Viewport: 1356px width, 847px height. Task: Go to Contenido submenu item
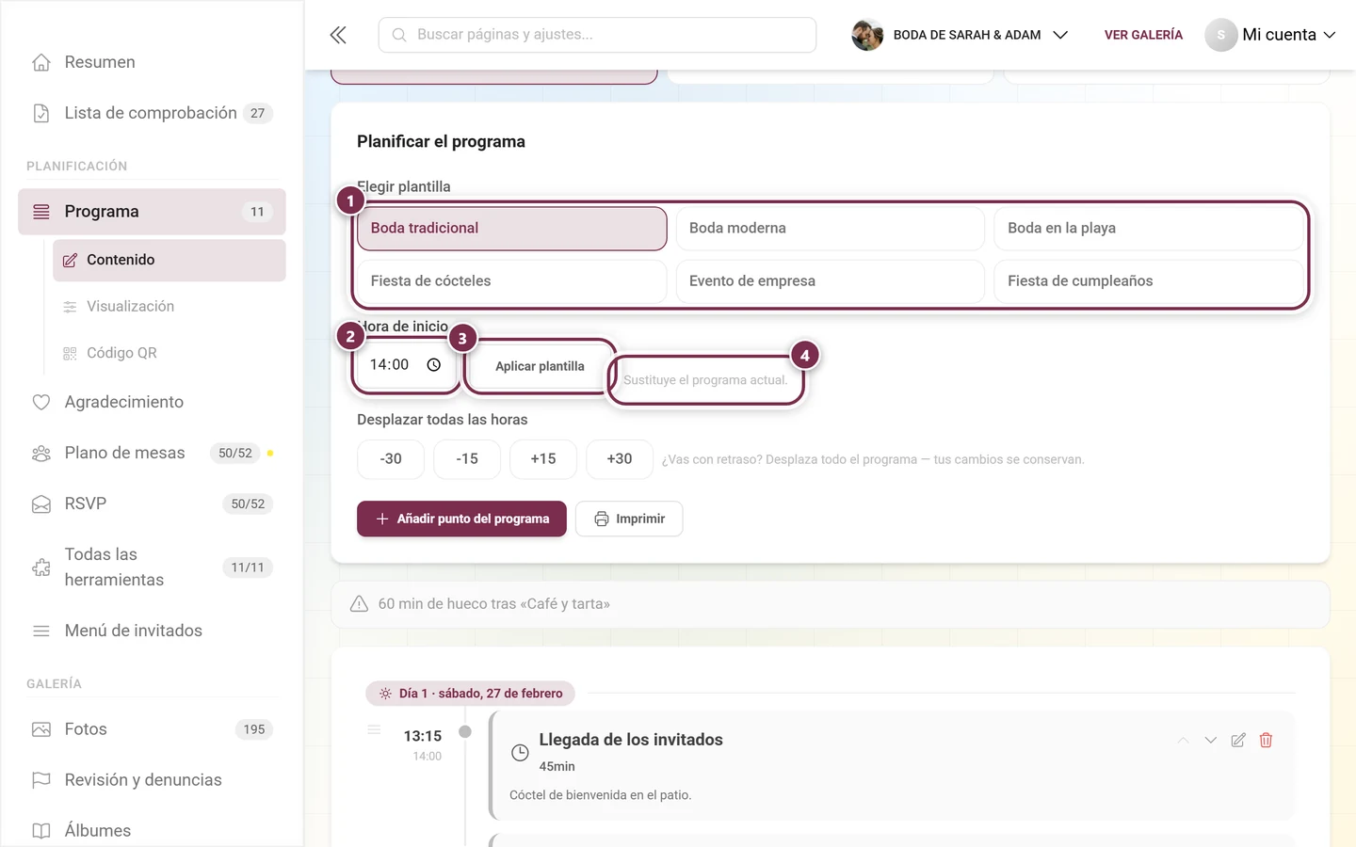pyautogui.click(x=169, y=261)
